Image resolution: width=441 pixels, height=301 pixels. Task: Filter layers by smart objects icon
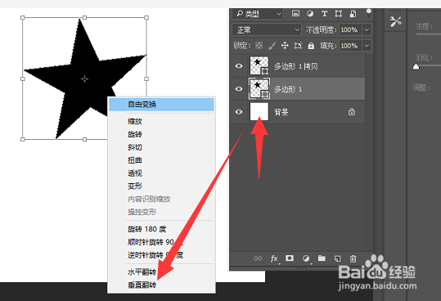(353, 13)
